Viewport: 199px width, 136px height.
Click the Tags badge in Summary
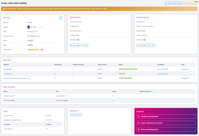coord(30,45)
